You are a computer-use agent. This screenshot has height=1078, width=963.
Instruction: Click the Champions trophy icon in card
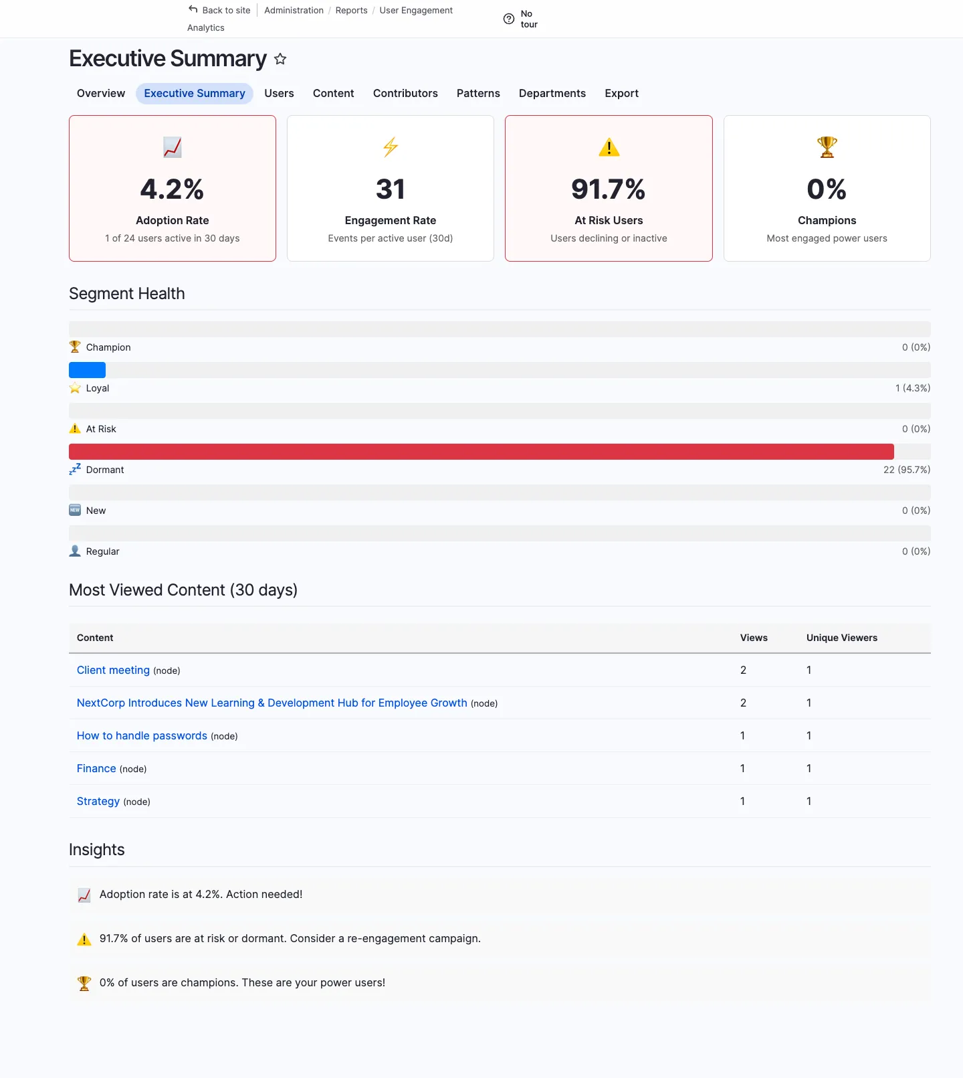click(827, 147)
